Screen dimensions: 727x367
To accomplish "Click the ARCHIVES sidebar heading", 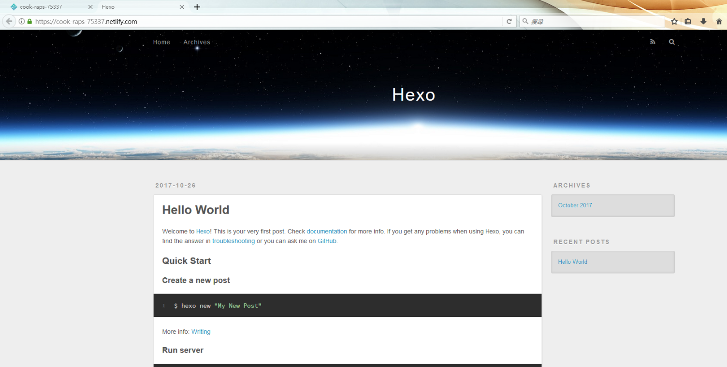I will pos(572,186).
